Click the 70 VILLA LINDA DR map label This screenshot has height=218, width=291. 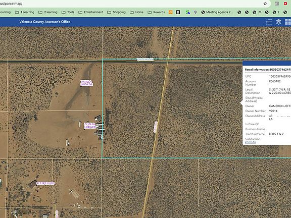click(86, 83)
